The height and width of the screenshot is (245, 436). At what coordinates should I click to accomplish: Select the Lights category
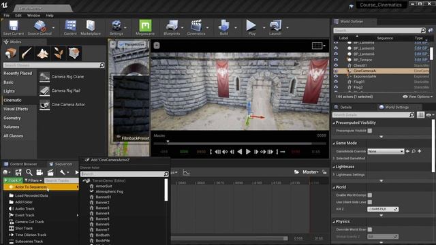click(x=9, y=91)
